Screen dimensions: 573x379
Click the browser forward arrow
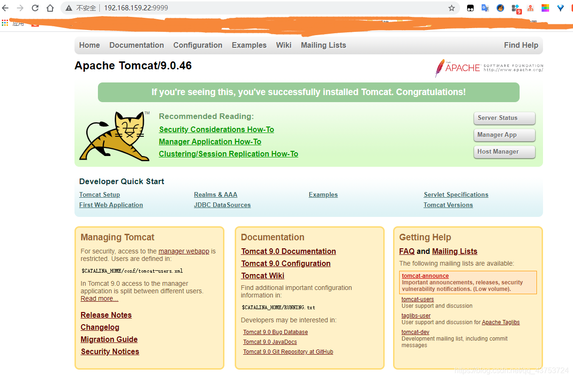(x=20, y=8)
